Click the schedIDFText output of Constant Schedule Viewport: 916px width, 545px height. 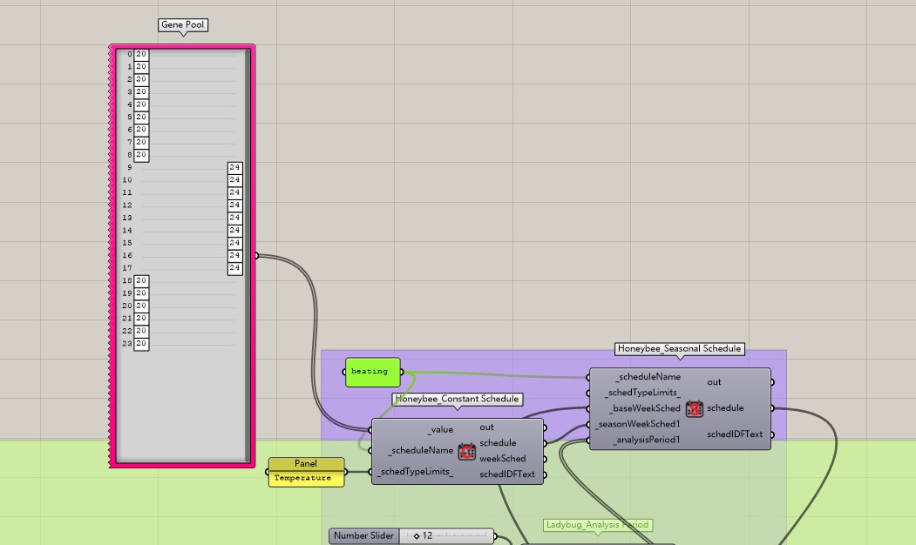507,474
